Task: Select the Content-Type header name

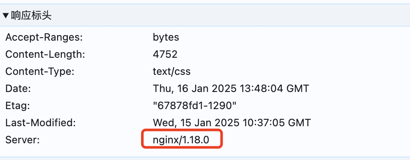Action: [x=40, y=71]
